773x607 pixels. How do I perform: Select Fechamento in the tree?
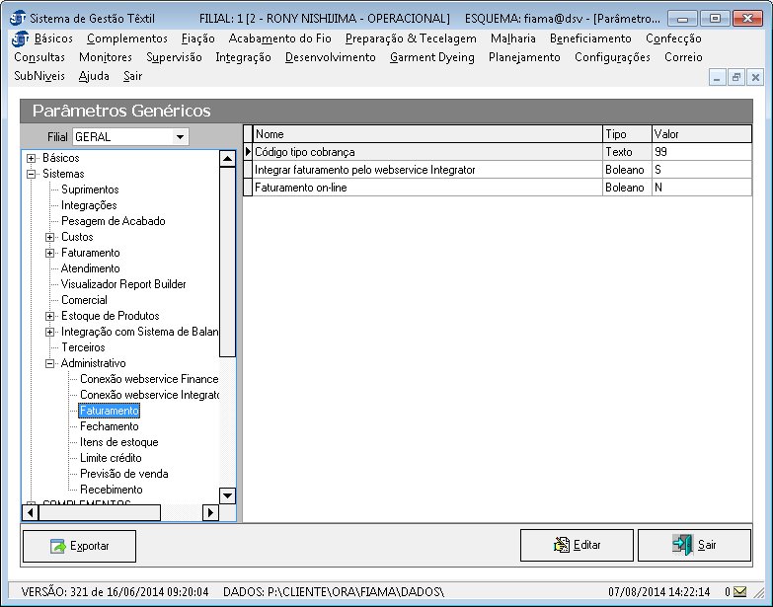(x=109, y=426)
